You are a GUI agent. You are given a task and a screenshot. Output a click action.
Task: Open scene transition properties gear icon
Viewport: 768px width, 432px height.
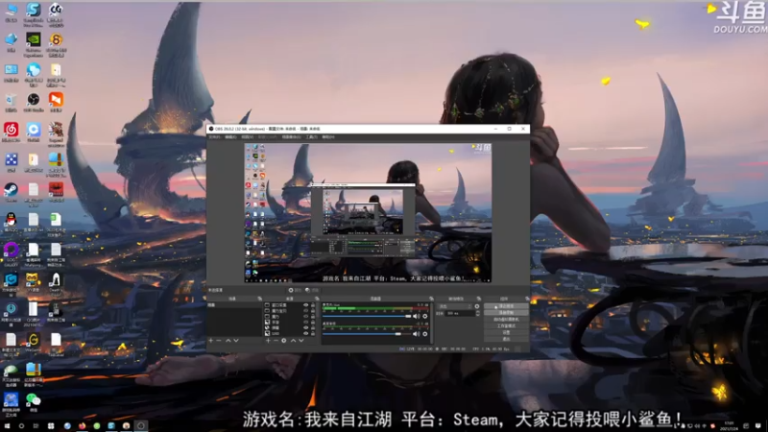(477, 306)
